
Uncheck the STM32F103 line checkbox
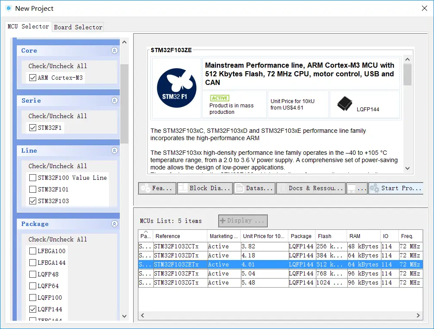33,201
